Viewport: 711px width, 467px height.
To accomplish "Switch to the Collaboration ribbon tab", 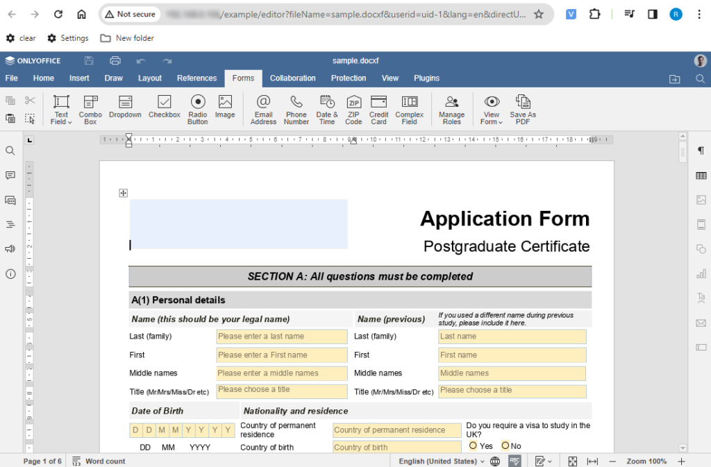I will (x=292, y=78).
